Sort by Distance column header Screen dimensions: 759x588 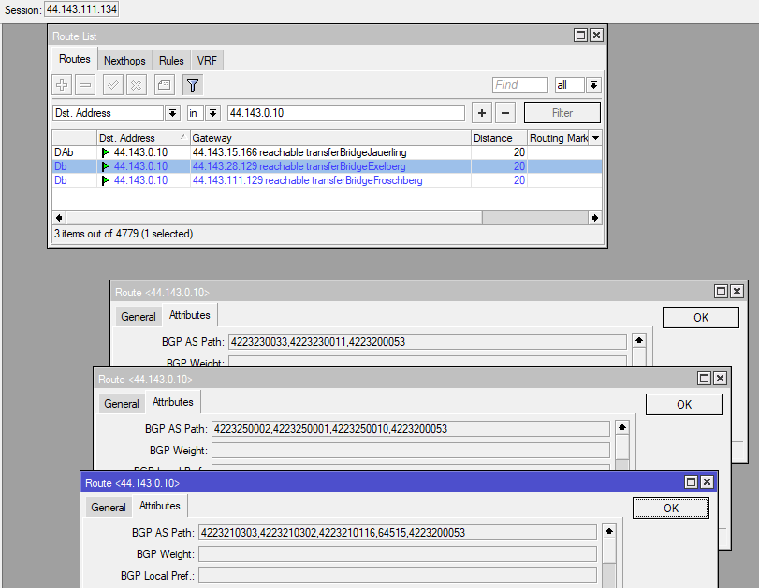[x=499, y=138]
